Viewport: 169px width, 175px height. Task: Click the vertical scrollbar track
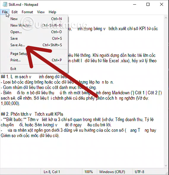(166, 92)
